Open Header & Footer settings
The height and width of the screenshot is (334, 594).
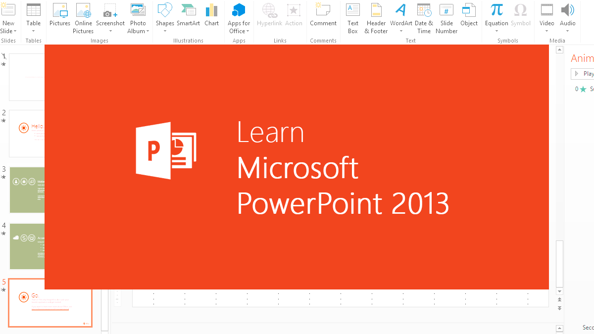tap(376, 18)
